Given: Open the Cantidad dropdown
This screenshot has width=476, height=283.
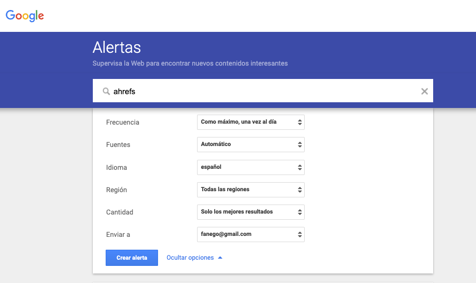Looking at the screenshot, I should [251, 212].
